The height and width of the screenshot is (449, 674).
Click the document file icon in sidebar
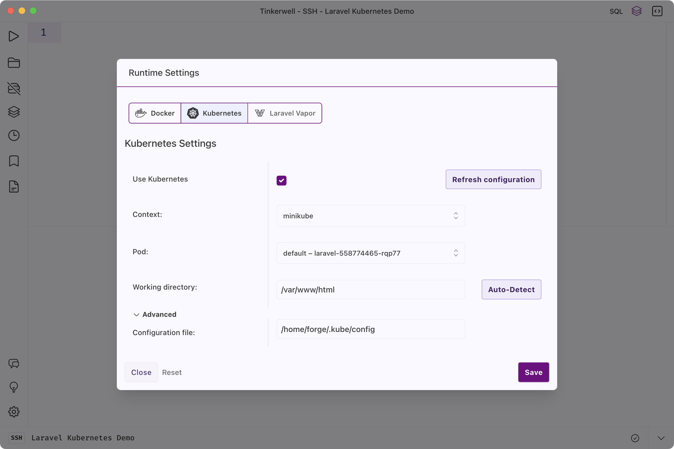pos(14,187)
